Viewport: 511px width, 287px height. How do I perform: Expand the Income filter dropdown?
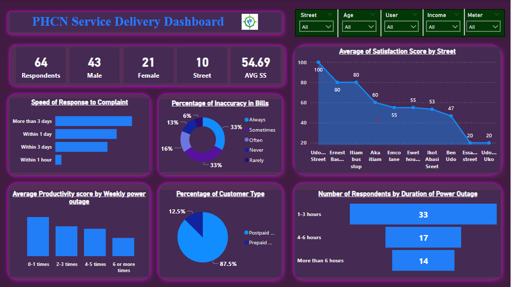tap(444, 27)
